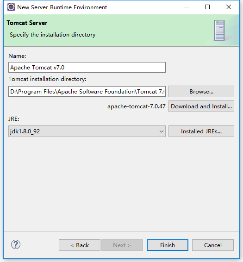Screen dimensions: 243x262
Task: Click the Browse... button
Action: click(201, 91)
